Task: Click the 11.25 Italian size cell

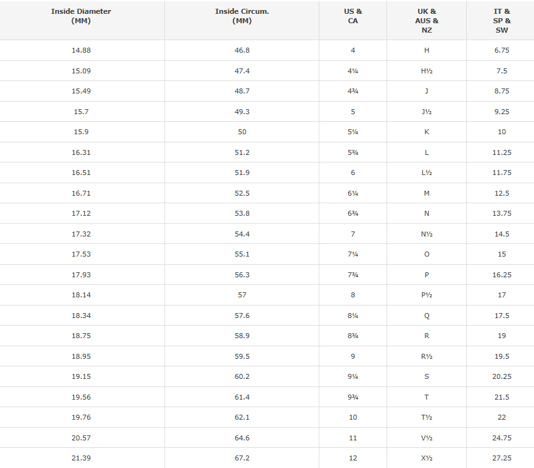Action: pyautogui.click(x=501, y=152)
